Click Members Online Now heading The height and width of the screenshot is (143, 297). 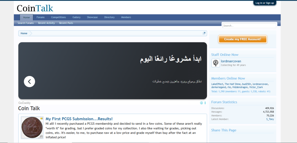click(228, 78)
